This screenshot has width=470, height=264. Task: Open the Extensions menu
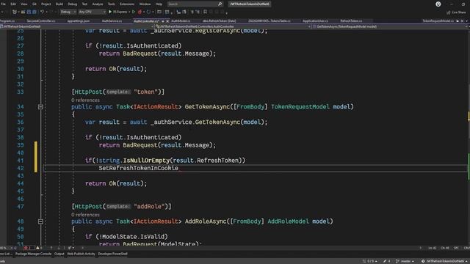(x=127, y=4)
